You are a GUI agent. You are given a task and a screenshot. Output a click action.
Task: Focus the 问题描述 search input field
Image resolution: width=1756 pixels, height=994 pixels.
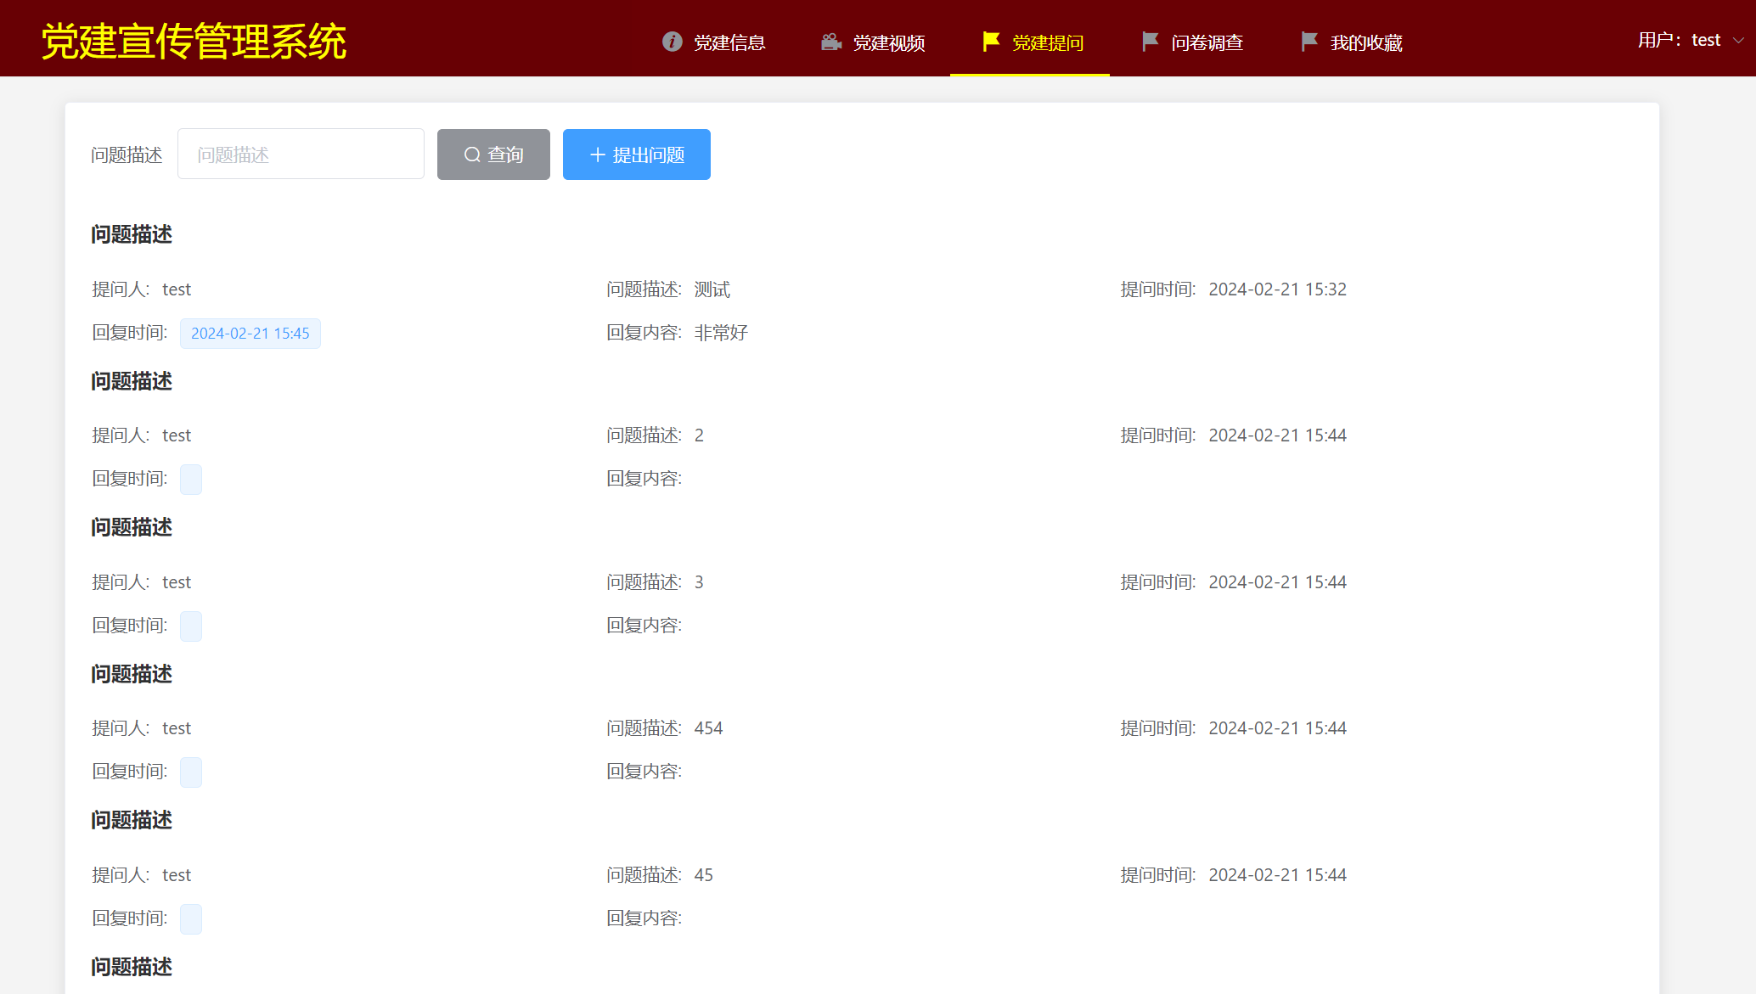pyautogui.click(x=301, y=154)
